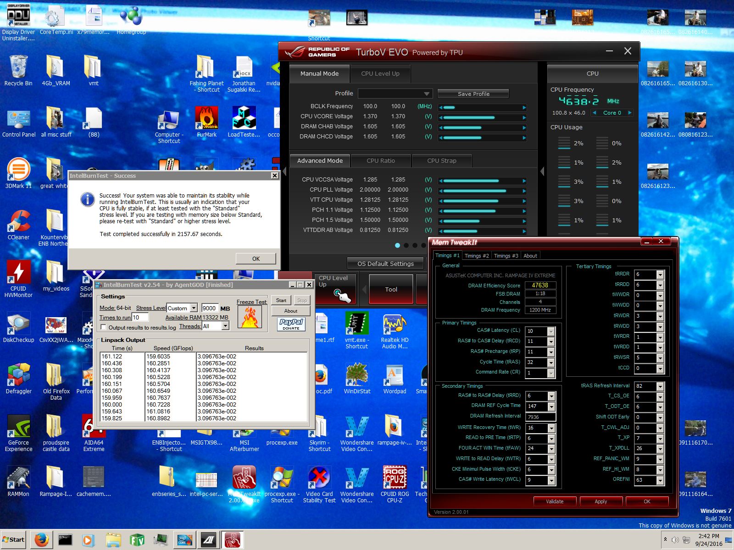Open Timings #2 tab in Mem TweakIt

pyautogui.click(x=477, y=256)
